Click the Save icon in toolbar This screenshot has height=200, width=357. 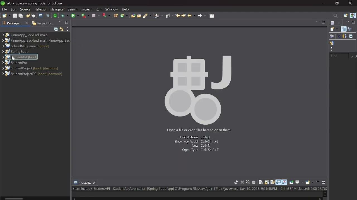point(15,16)
